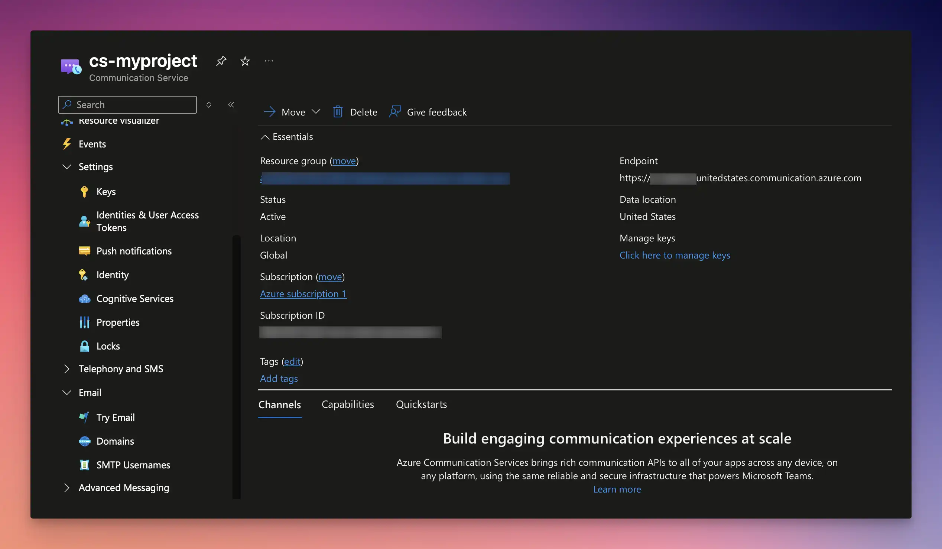Click the trash Delete icon in toolbar
Screen dimensions: 942x549
(338, 112)
